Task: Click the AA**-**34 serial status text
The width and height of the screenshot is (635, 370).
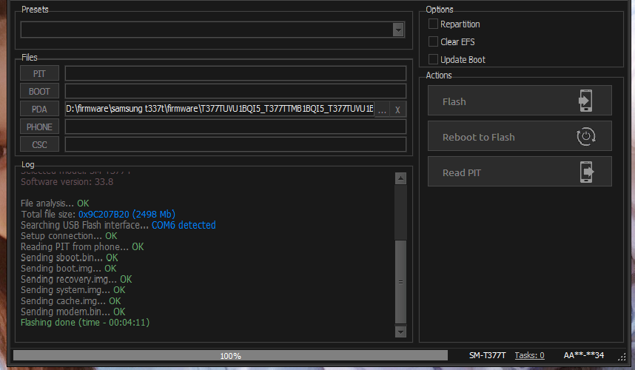Action: point(584,355)
